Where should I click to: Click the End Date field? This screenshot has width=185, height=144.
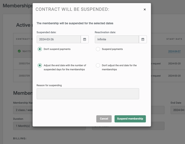[x=178, y=110]
